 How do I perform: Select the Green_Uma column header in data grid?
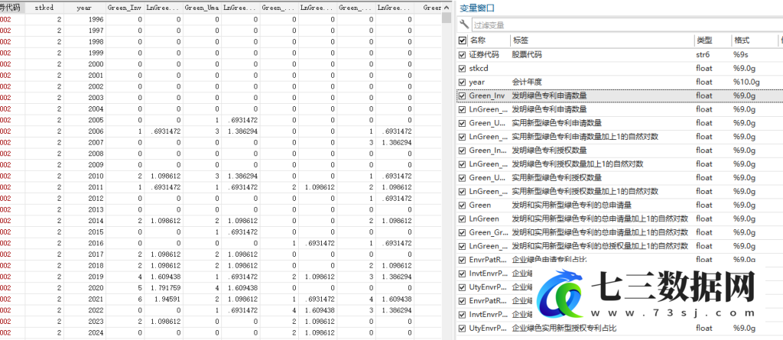click(x=202, y=8)
